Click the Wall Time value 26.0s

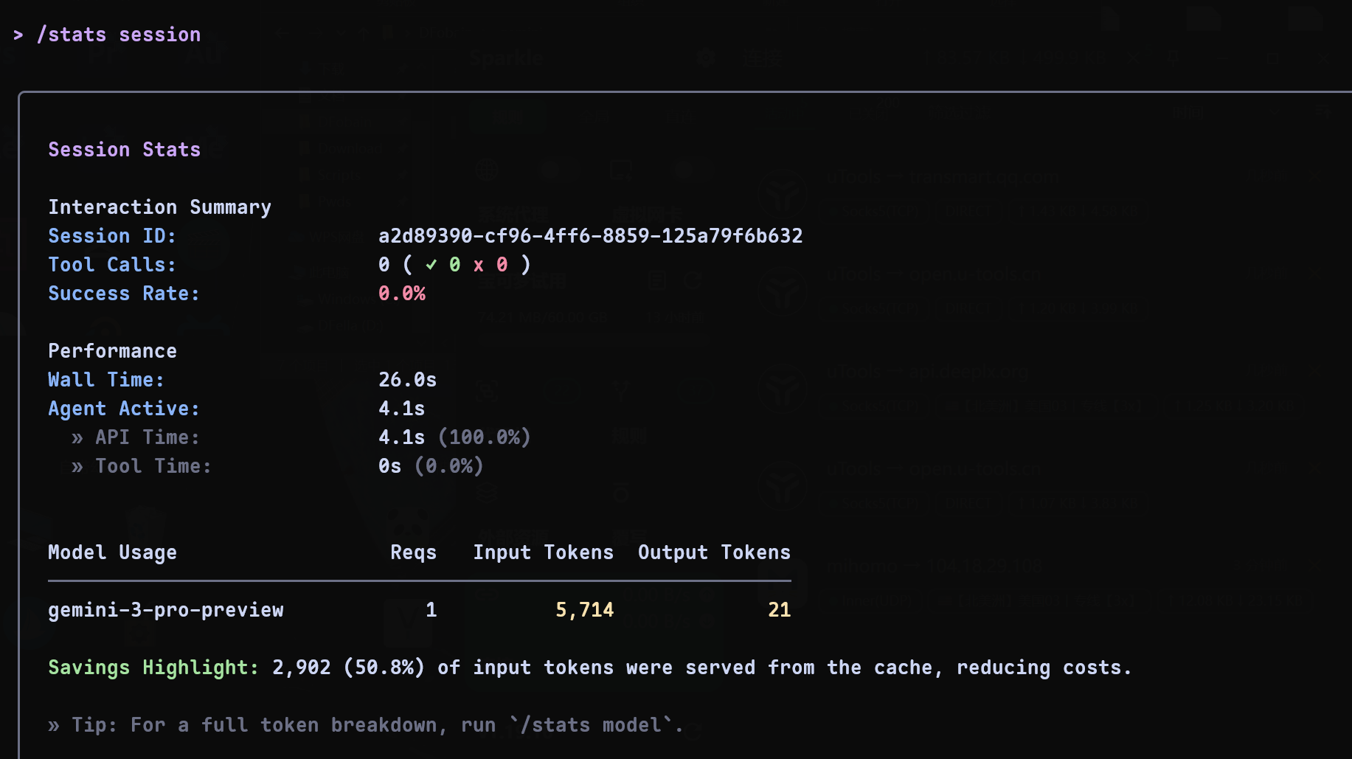coord(408,380)
